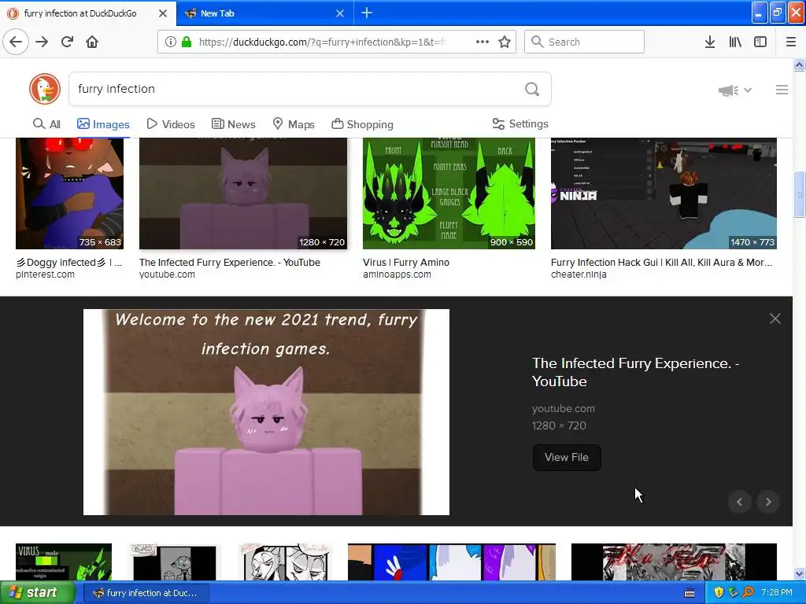Open page actions three-dots menu
This screenshot has width=806, height=604.
point(482,42)
